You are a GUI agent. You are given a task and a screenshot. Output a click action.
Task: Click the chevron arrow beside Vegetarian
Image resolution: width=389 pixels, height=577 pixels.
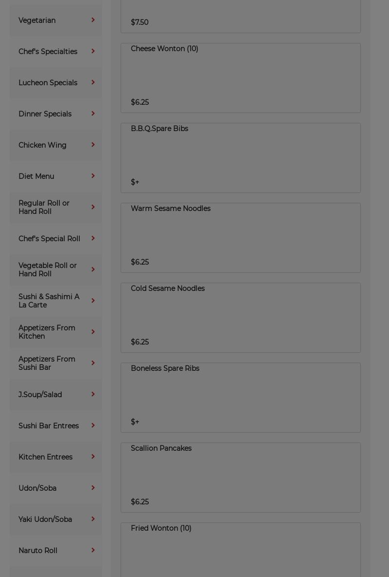pos(93,20)
